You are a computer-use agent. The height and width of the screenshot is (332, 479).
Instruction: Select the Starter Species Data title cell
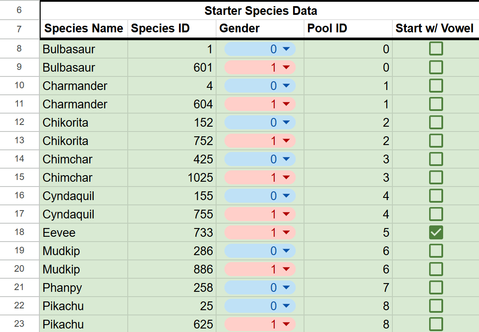pyautogui.click(x=260, y=11)
